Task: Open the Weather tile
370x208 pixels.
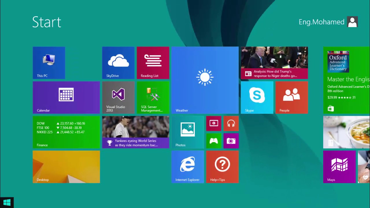Action: tap(205, 80)
